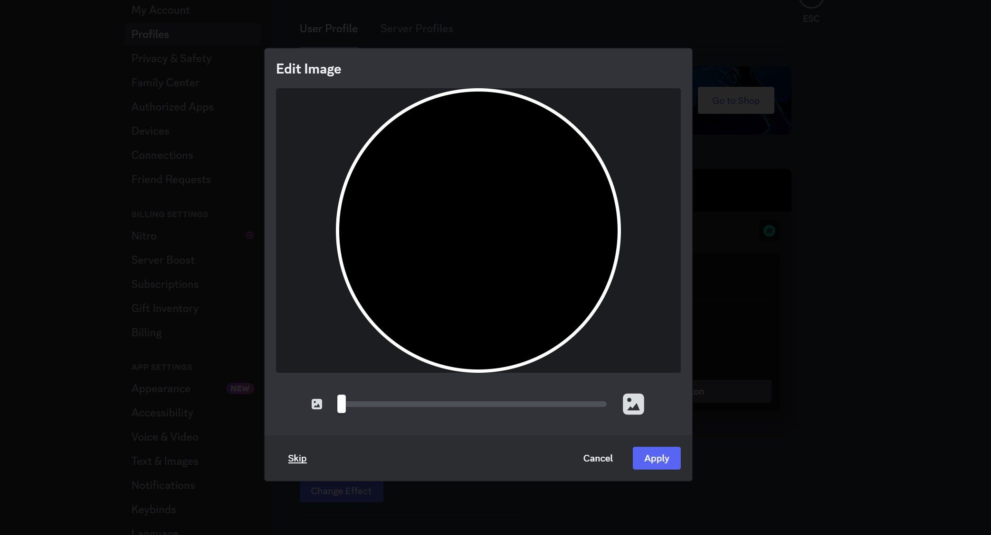The image size is (991, 535).
Task: Switch to the User Profile tab
Action: [328, 28]
